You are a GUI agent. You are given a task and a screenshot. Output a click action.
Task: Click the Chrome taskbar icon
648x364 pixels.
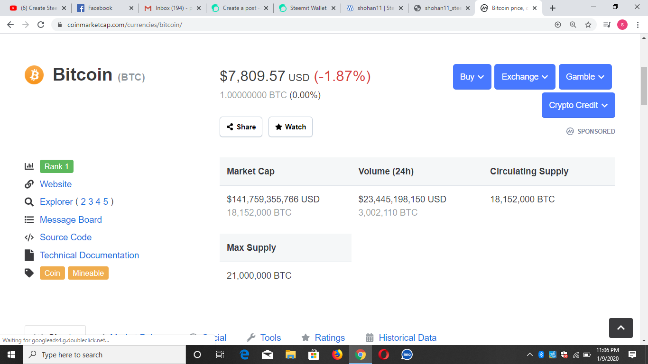361,355
